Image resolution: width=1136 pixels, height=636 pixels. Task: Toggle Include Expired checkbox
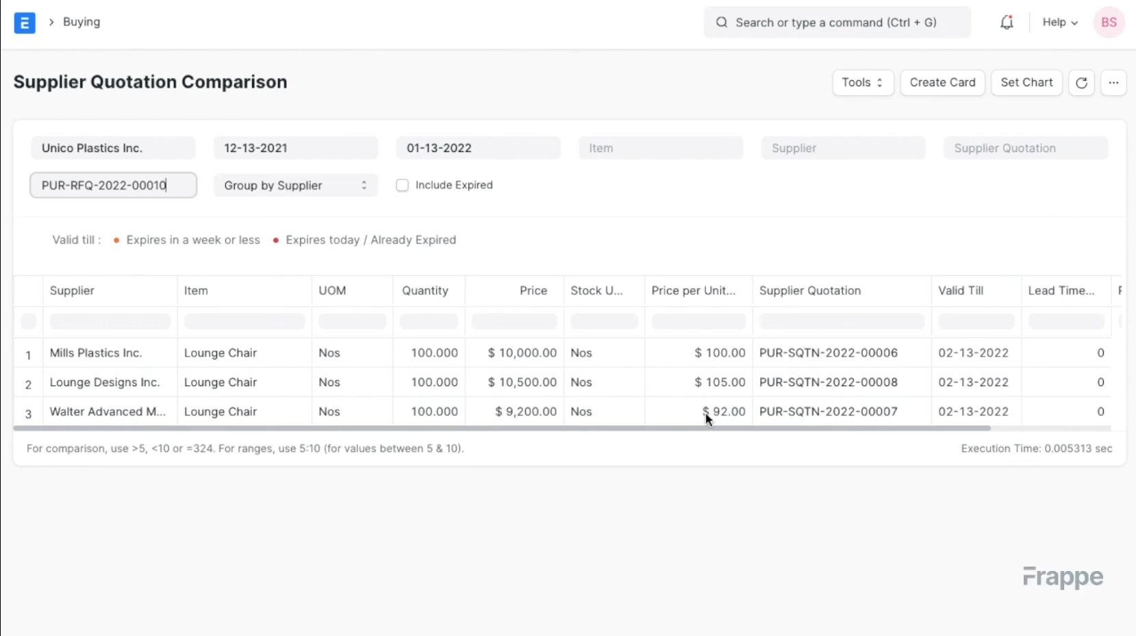click(x=403, y=186)
